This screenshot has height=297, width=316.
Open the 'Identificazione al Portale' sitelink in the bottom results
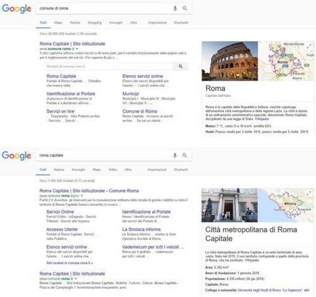click(x=147, y=212)
